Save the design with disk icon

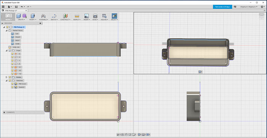pos(16,7)
